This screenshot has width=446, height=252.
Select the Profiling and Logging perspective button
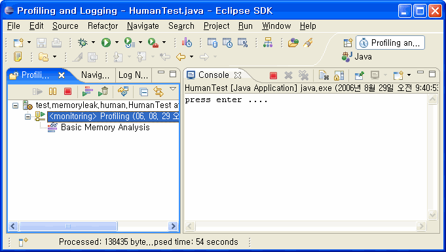(390, 43)
